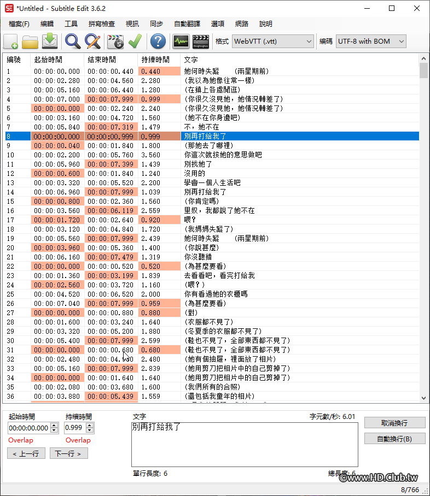The height and width of the screenshot is (496, 430).
Task: Increase start time with up spinner
Action: point(55,425)
